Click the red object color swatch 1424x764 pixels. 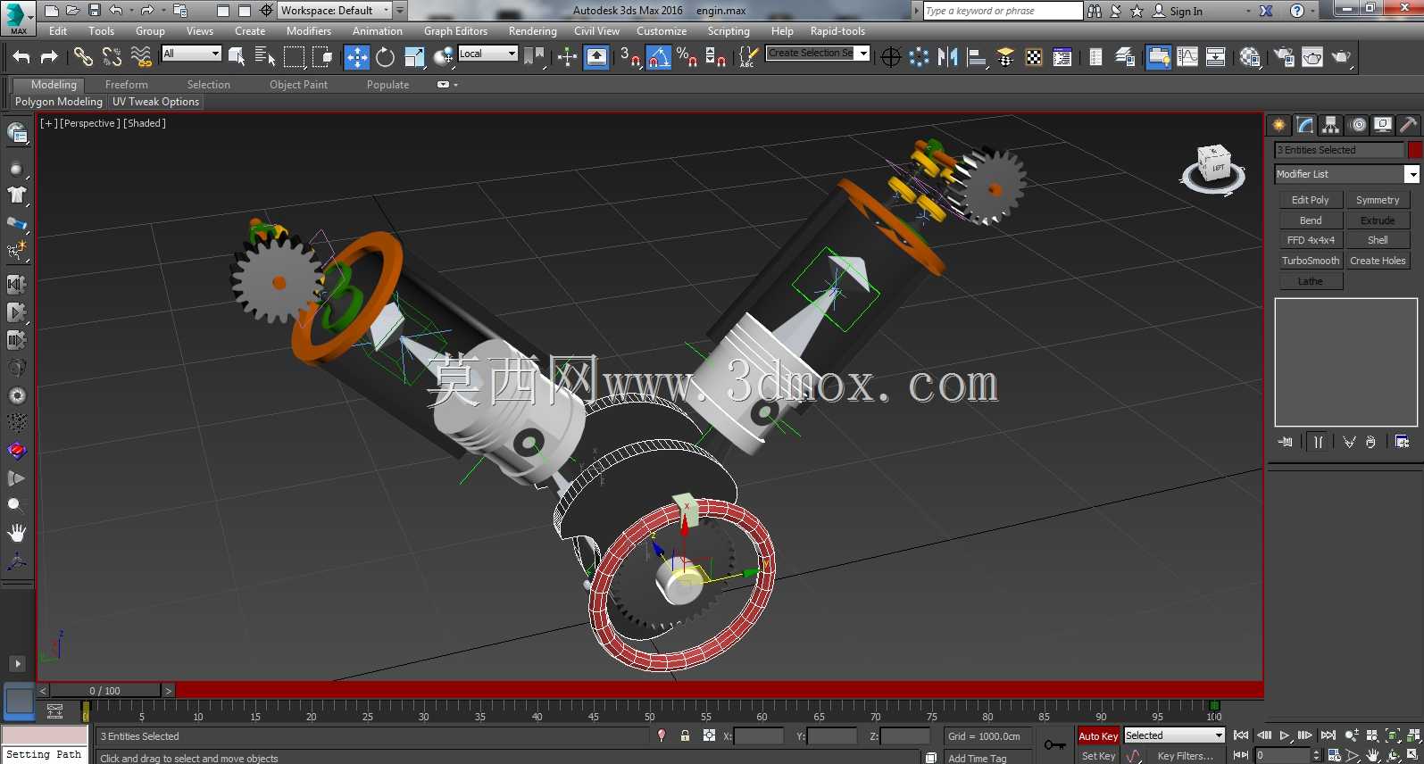point(1414,150)
